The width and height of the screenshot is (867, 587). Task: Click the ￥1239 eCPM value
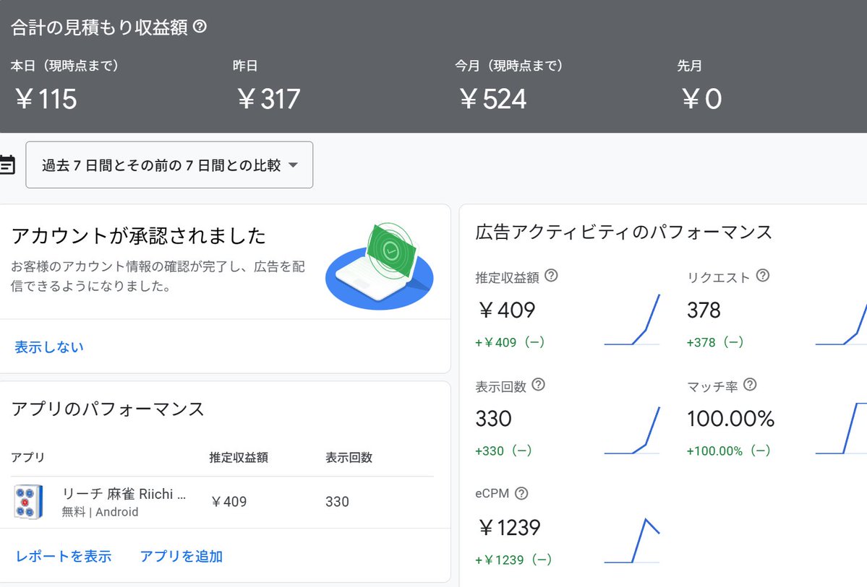pyautogui.click(x=509, y=528)
